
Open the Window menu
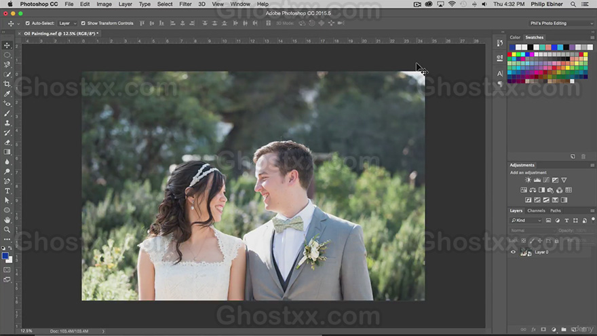click(x=240, y=4)
